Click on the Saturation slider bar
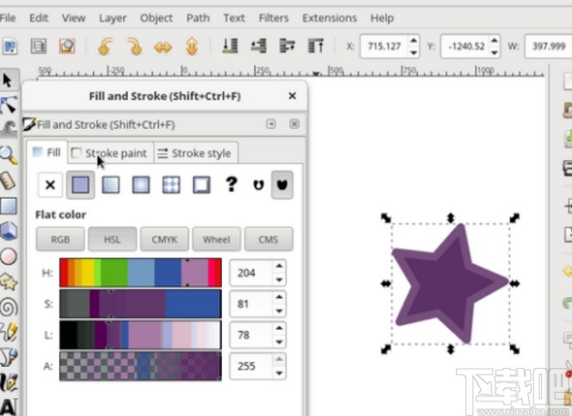572x416 pixels. click(140, 303)
